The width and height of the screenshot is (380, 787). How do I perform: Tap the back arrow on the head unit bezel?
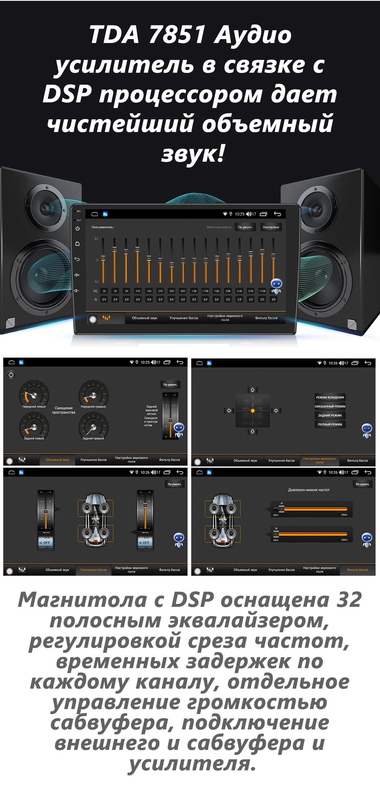(77, 259)
